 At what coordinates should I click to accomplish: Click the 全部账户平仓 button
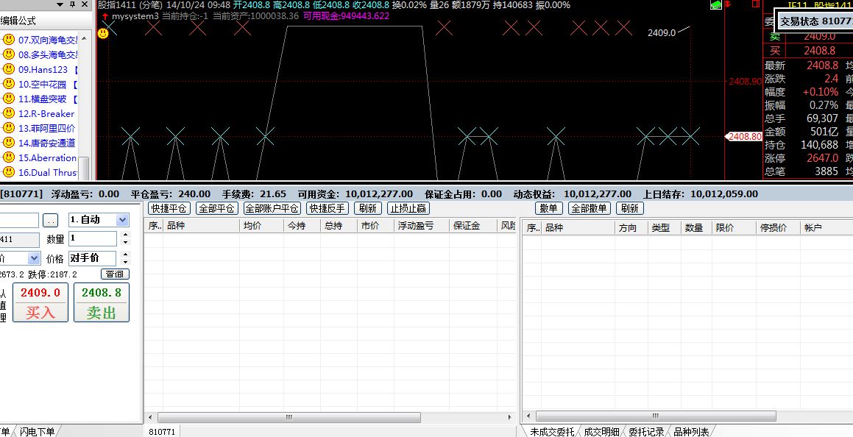[272, 208]
